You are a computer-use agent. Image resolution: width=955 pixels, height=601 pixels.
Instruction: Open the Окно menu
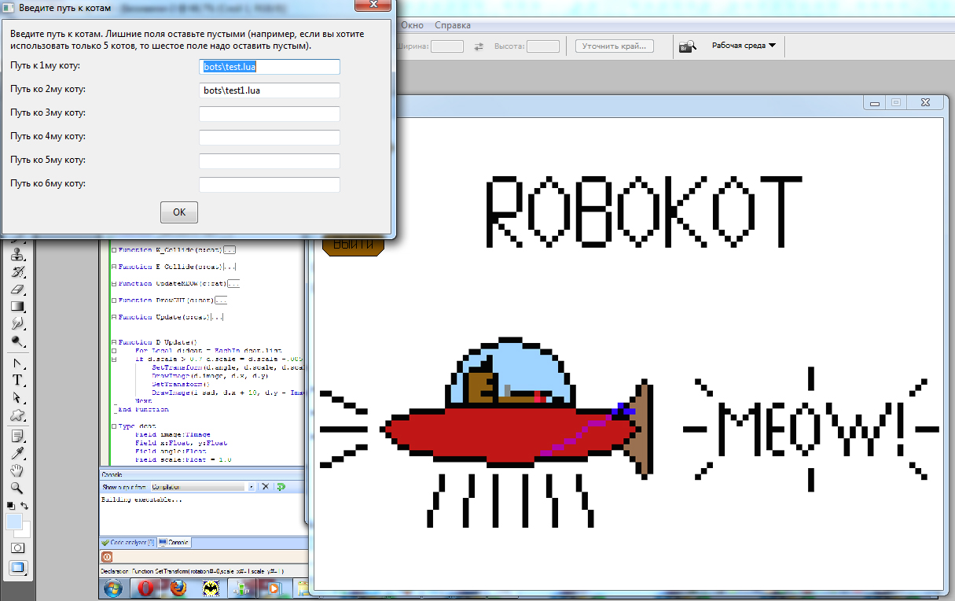(x=413, y=25)
